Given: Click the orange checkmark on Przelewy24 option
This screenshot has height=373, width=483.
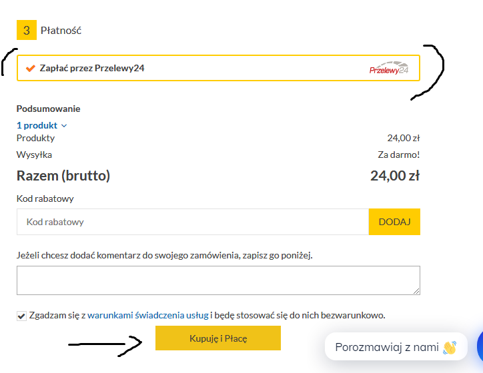Looking at the screenshot, I should pyautogui.click(x=30, y=68).
